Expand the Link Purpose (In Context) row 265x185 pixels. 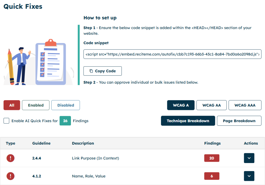pos(249,158)
